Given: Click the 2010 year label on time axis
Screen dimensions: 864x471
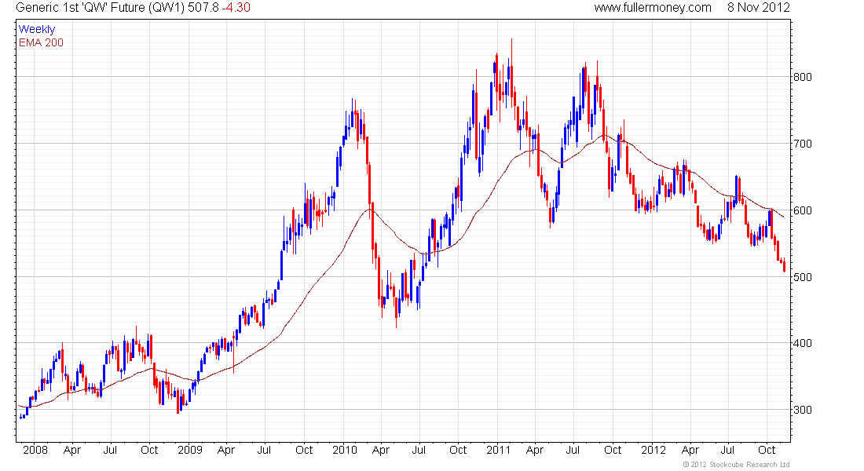Looking at the screenshot, I should tap(344, 450).
